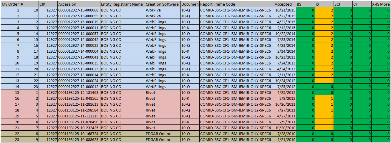Select the CIK column header
The image size is (391, 143).
(x=48, y=4)
